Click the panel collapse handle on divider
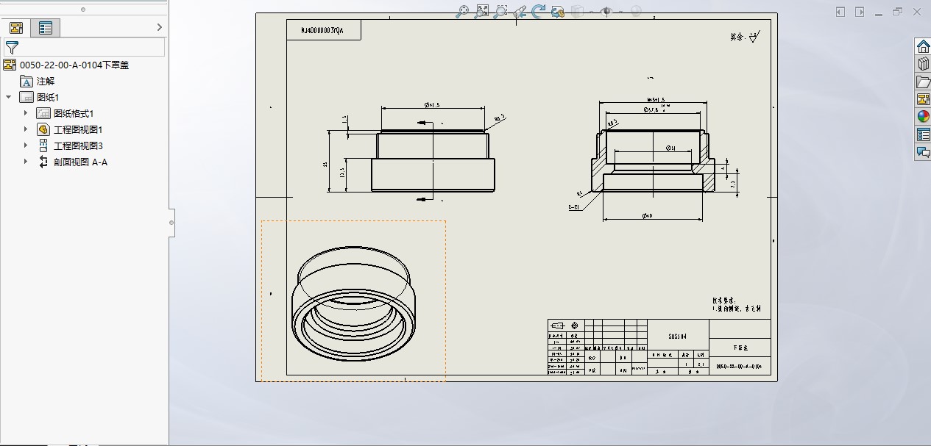The height and width of the screenshot is (446, 931). click(x=172, y=221)
